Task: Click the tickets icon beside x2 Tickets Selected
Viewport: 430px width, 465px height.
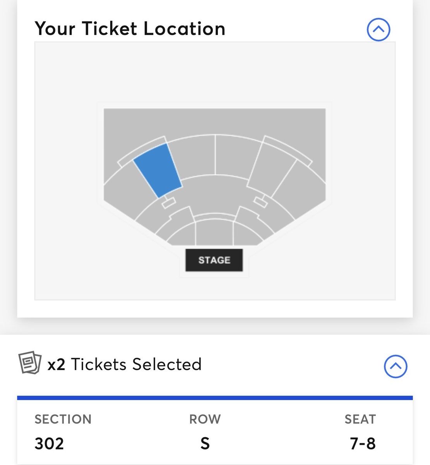Action: (x=30, y=363)
